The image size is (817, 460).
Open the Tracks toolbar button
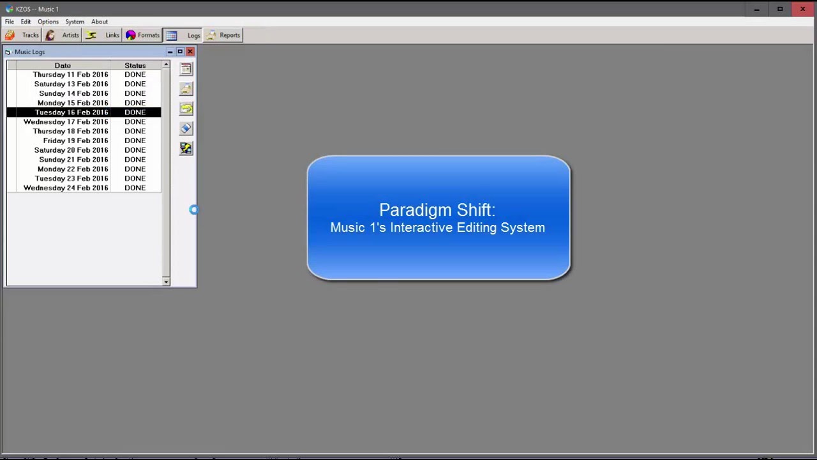click(x=22, y=35)
